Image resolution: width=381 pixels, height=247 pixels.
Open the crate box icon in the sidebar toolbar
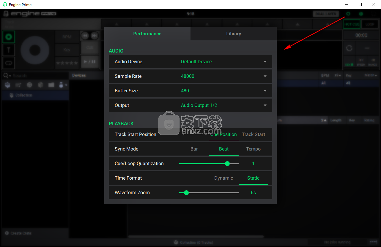(x=40, y=85)
